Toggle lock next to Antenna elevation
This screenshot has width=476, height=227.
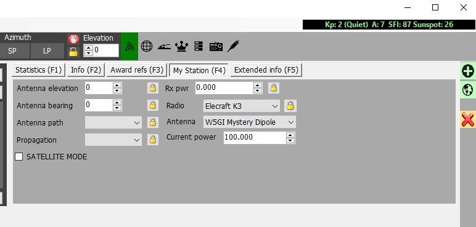tap(153, 88)
